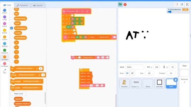191x107 pixels.
Task: Select the Editor sprite thumbnail
Action: [171, 84]
